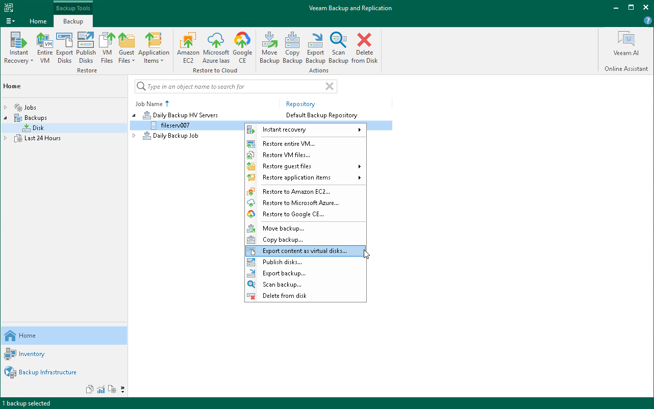Image resolution: width=654 pixels, height=409 pixels.
Task: Click Publish Disks ribbon button
Action: 86,48
